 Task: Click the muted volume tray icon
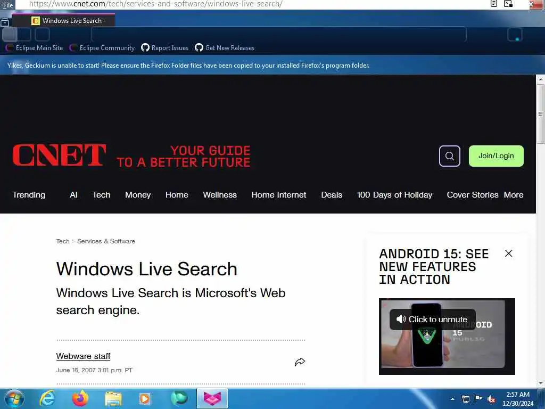[x=491, y=399]
